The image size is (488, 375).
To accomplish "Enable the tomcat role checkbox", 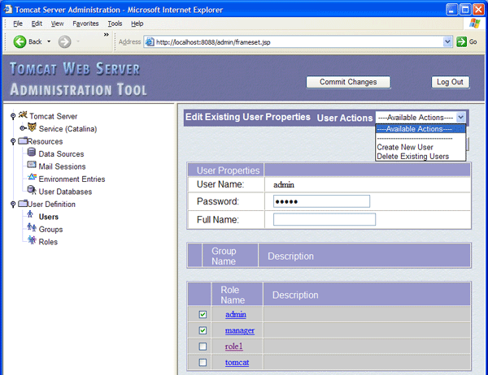I will click(203, 362).
